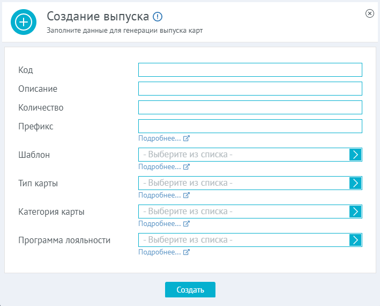Open Категория карты selection arrow
Viewport: 380px width, 306px height.
click(x=355, y=212)
